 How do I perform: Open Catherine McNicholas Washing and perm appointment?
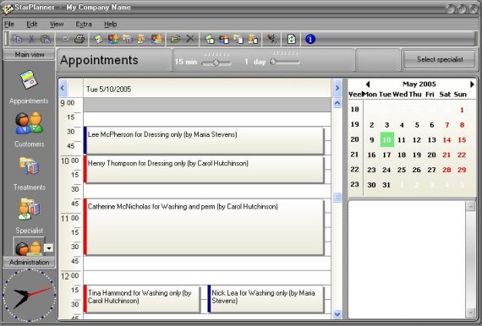[x=204, y=227]
